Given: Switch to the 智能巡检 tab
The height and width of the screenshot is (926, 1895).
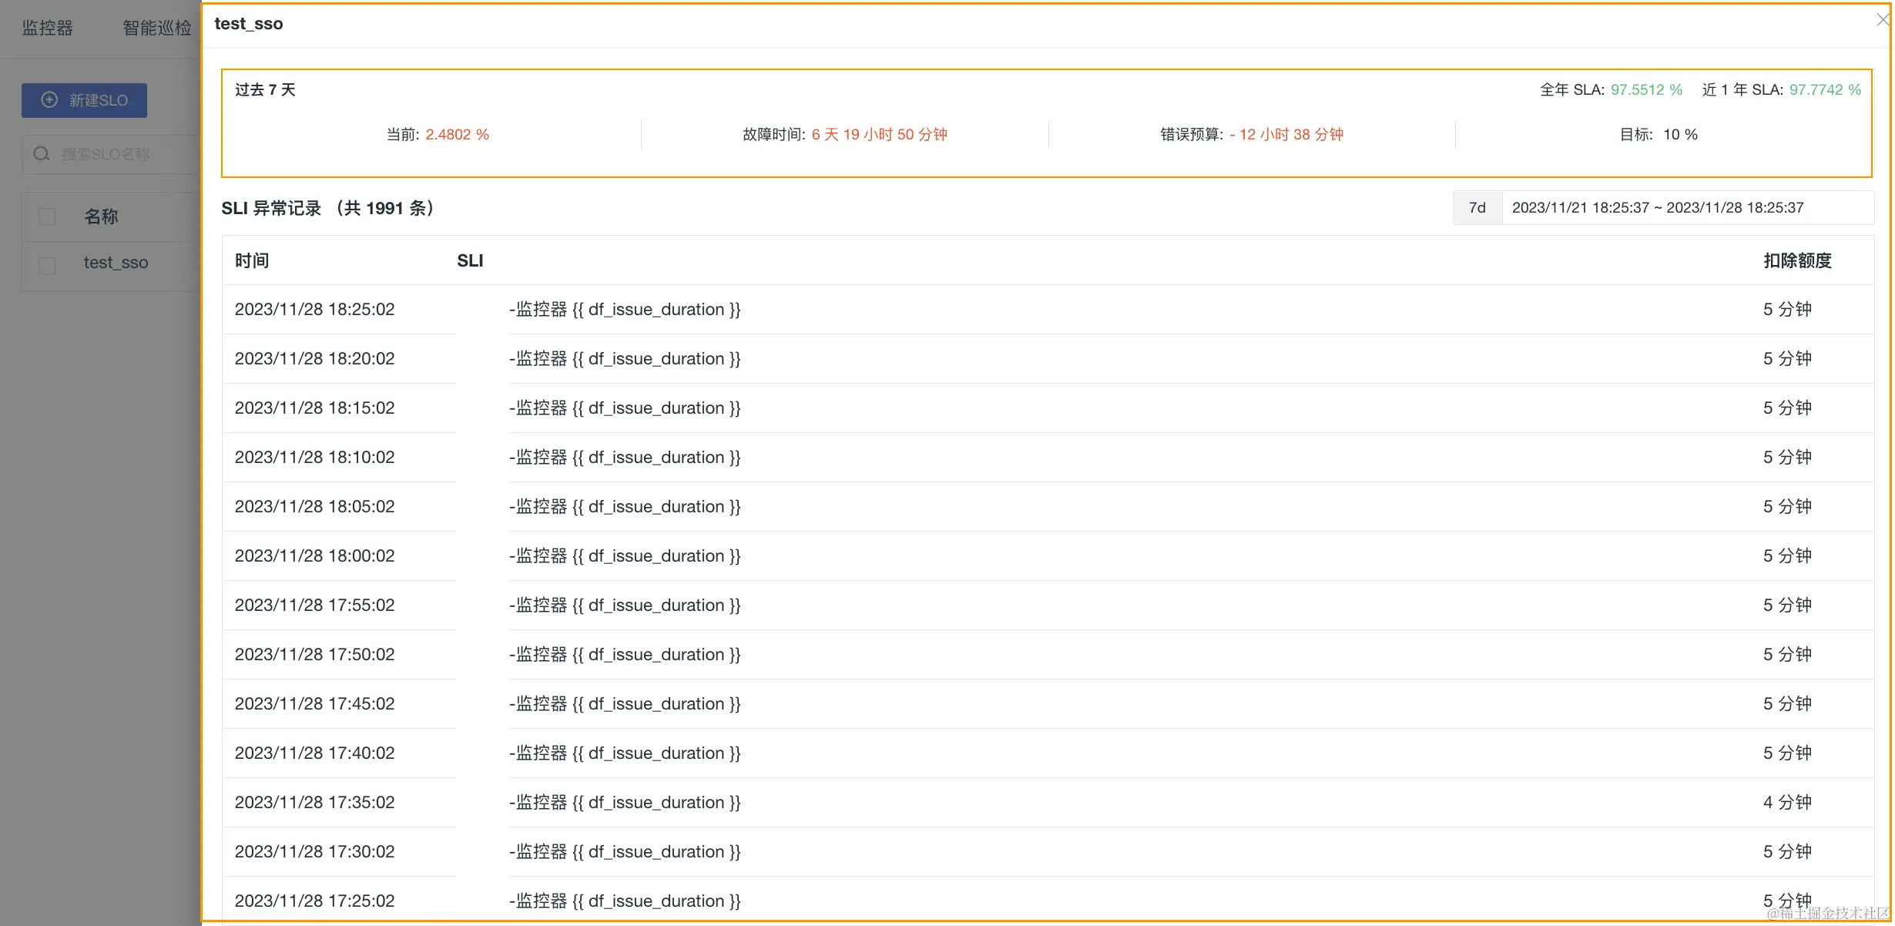Looking at the screenshot, I should [156, 28].
